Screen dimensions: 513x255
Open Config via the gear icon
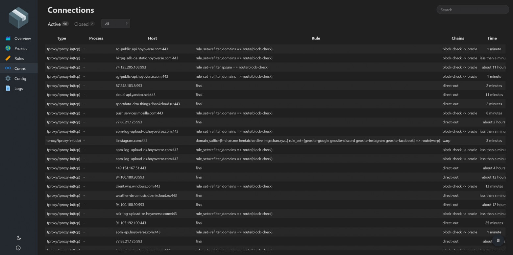[8, 78]
